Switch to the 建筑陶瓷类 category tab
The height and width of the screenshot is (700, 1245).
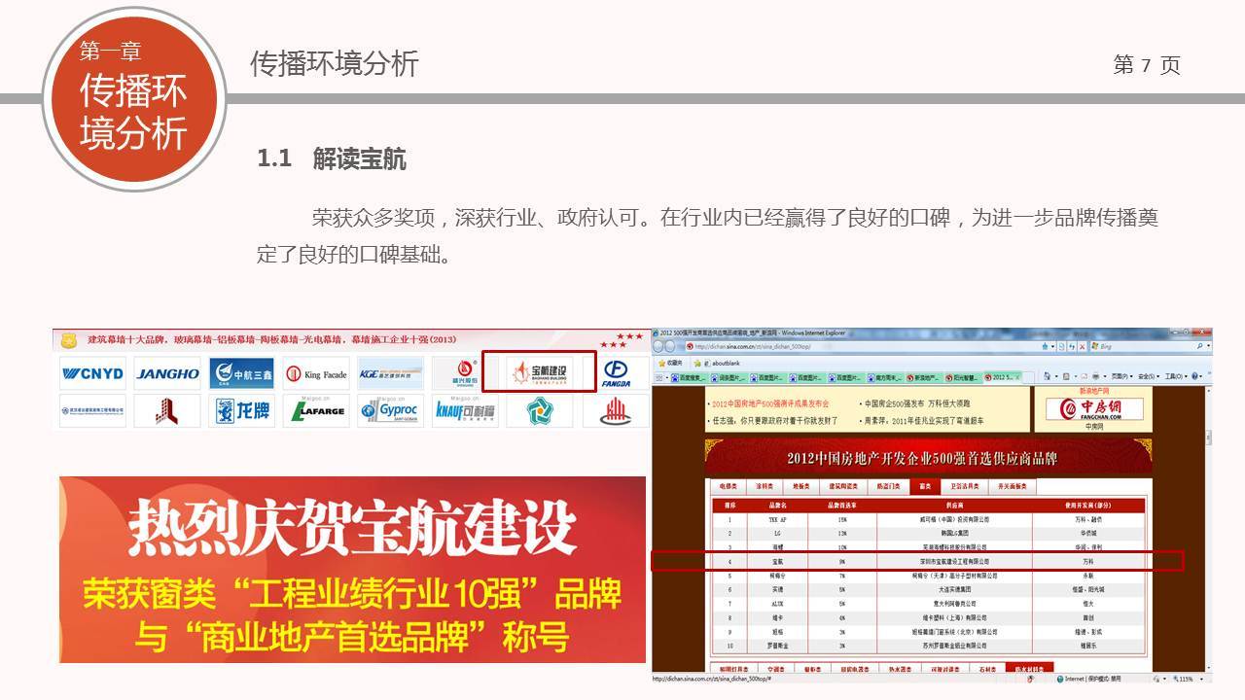[843, 486]
